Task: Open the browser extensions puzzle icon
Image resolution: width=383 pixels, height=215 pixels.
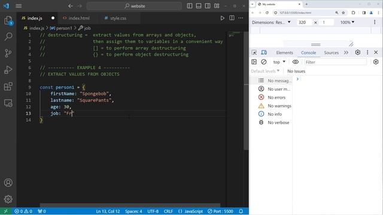Action: [x=353, y=13]
